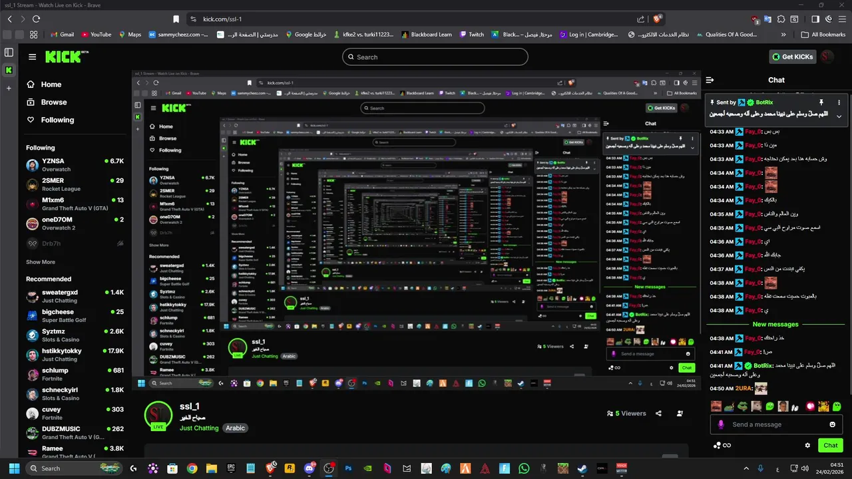This screenshot has height=479, width=852.
Task: Collapse the pinned message chevron
Action: tap(839, 116)
